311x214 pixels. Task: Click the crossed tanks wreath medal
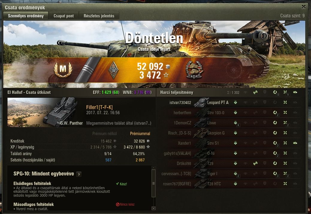point(194,70)
